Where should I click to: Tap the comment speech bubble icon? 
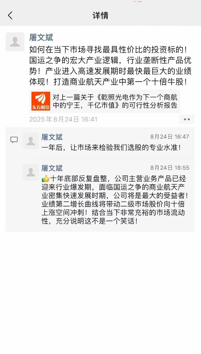[14, 140]
